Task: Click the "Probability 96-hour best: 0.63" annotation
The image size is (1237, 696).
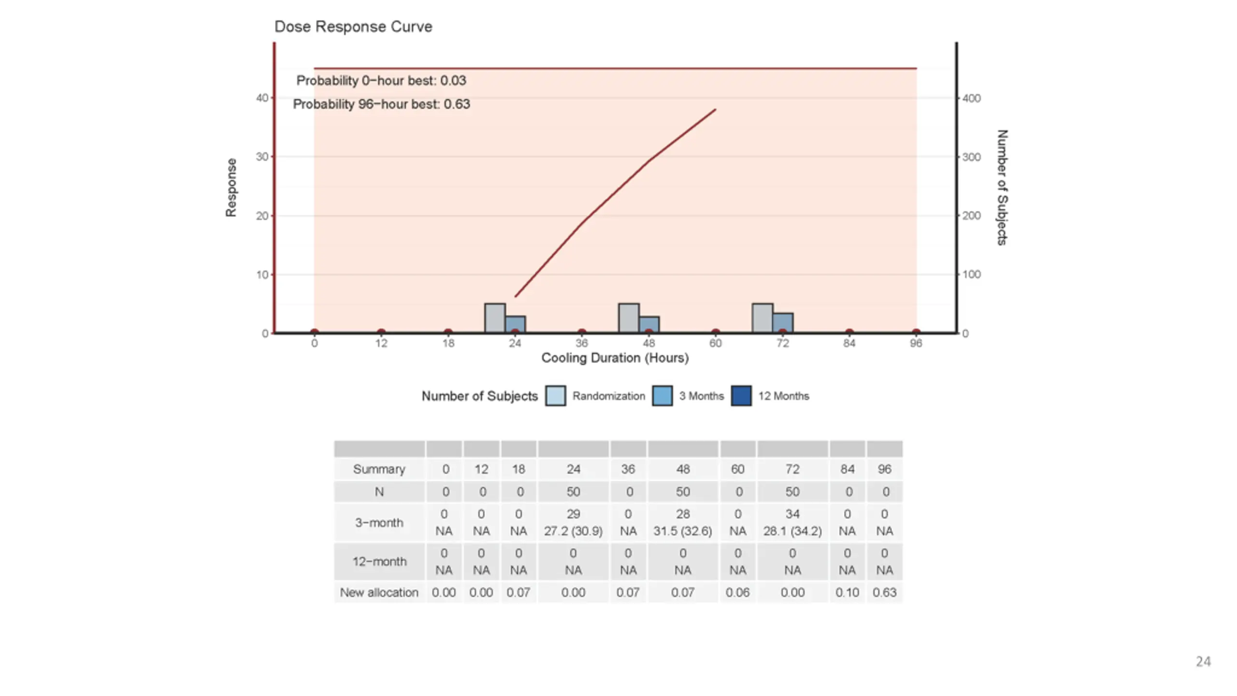Action: 381,104
